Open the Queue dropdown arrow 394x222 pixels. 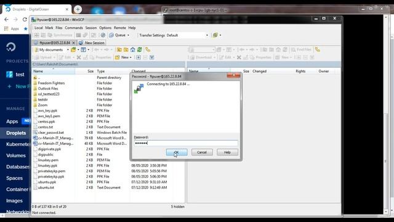129,35
